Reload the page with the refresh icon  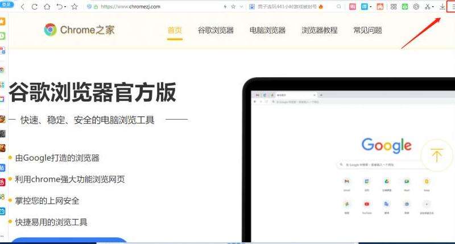click(35, 7)
